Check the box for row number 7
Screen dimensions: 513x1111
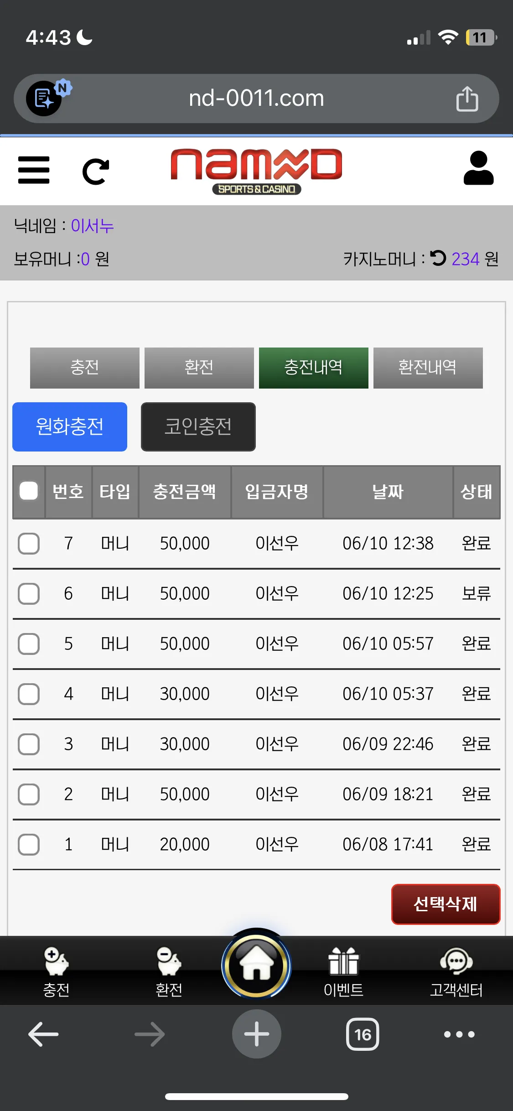point(29,543)
